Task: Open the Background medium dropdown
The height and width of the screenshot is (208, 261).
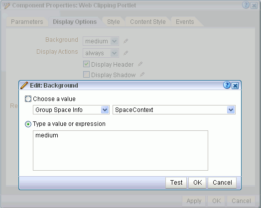Action: [x=101, y=41]
